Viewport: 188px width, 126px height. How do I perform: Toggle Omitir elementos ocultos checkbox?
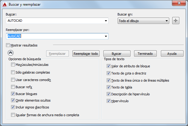13,100
